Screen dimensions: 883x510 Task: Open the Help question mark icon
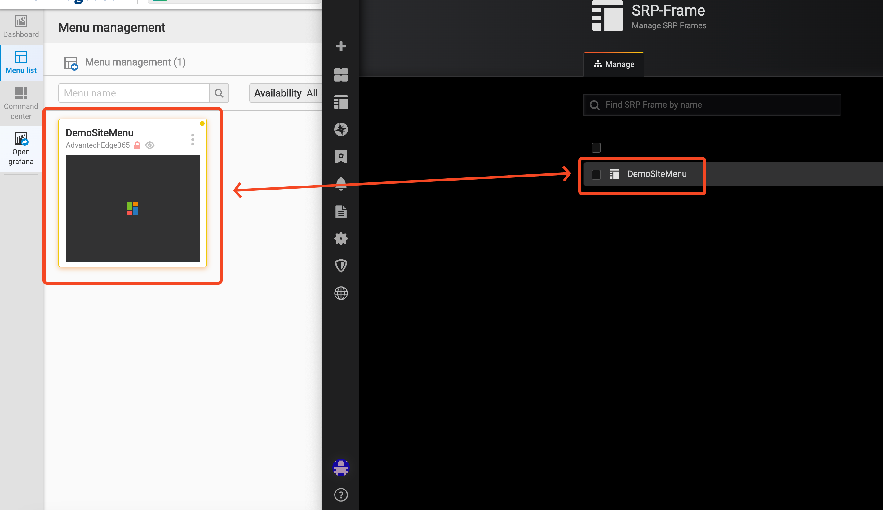click(x=341, y=494)
